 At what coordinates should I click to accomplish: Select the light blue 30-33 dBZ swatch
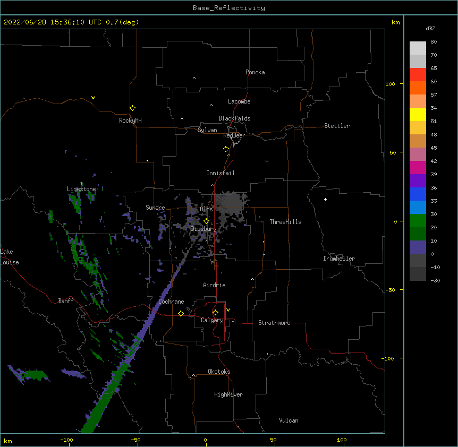coord(418,207)
